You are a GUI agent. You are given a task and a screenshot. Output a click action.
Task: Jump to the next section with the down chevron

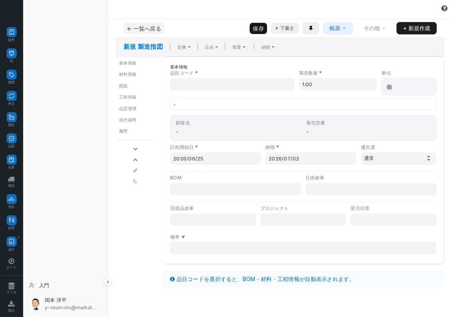click(135, 149)
